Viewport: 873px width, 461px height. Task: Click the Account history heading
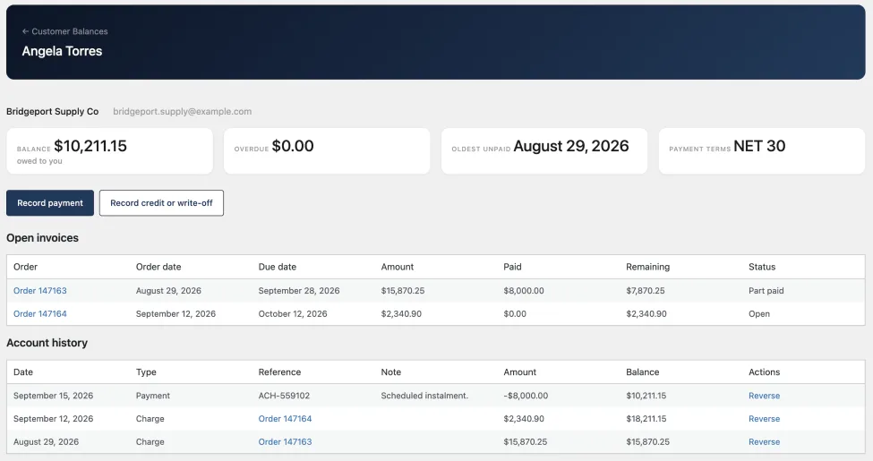click(47, 343)
